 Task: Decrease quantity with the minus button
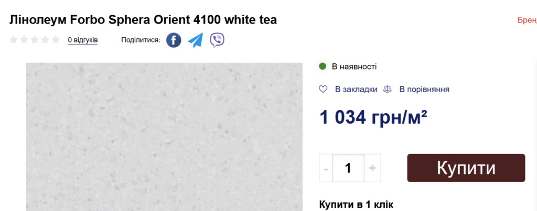(x=326, y=168)
